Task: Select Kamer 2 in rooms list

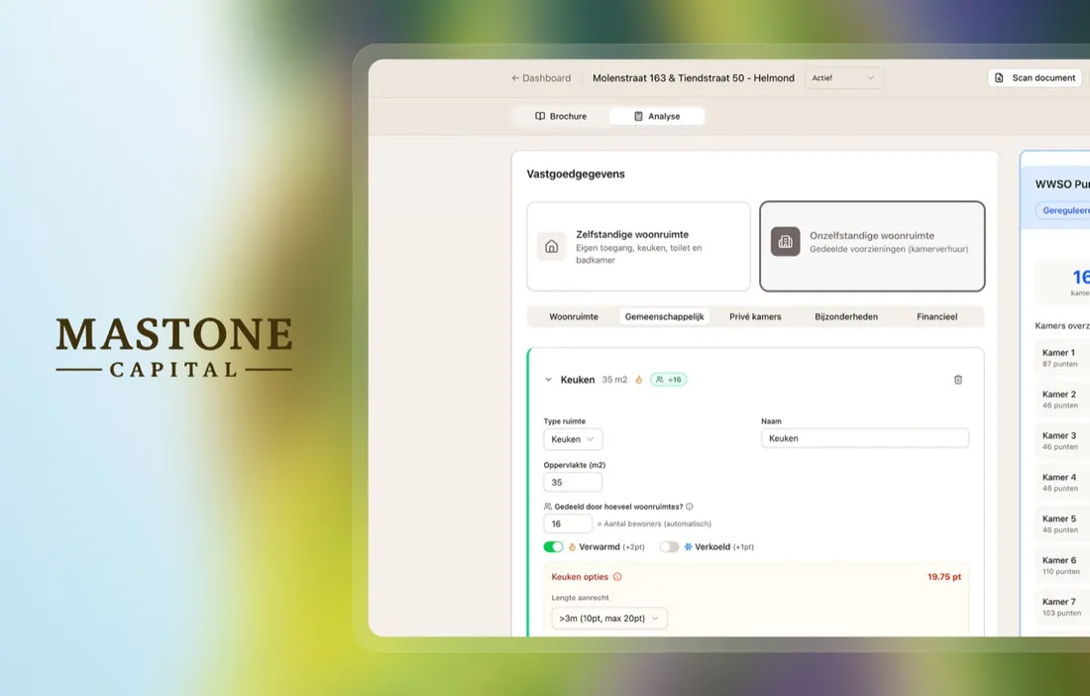Action: 1062,400
